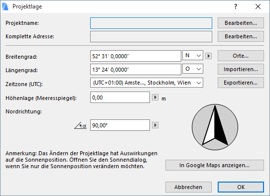This screenshot has width=270, height=196.
Task: Click the Breitengrad value field
Action: 135,56
